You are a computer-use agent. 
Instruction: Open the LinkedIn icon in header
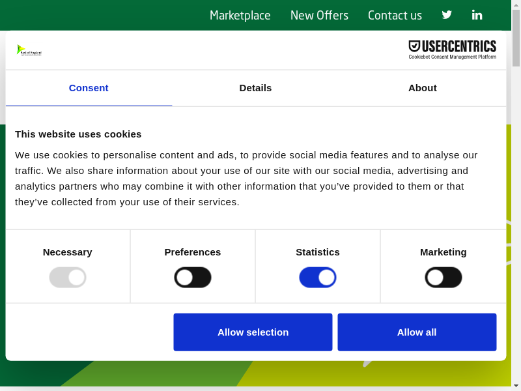click(x=477, y=15)
